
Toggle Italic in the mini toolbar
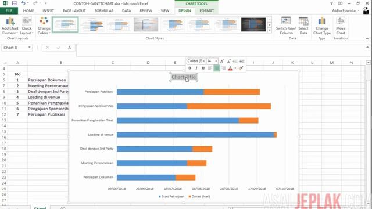coord(196,69)
